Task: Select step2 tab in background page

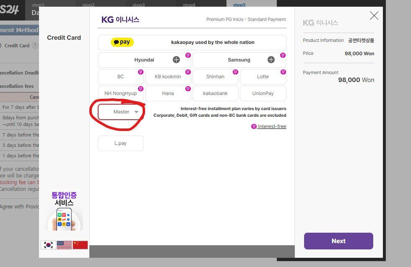Action: [88, 5]
